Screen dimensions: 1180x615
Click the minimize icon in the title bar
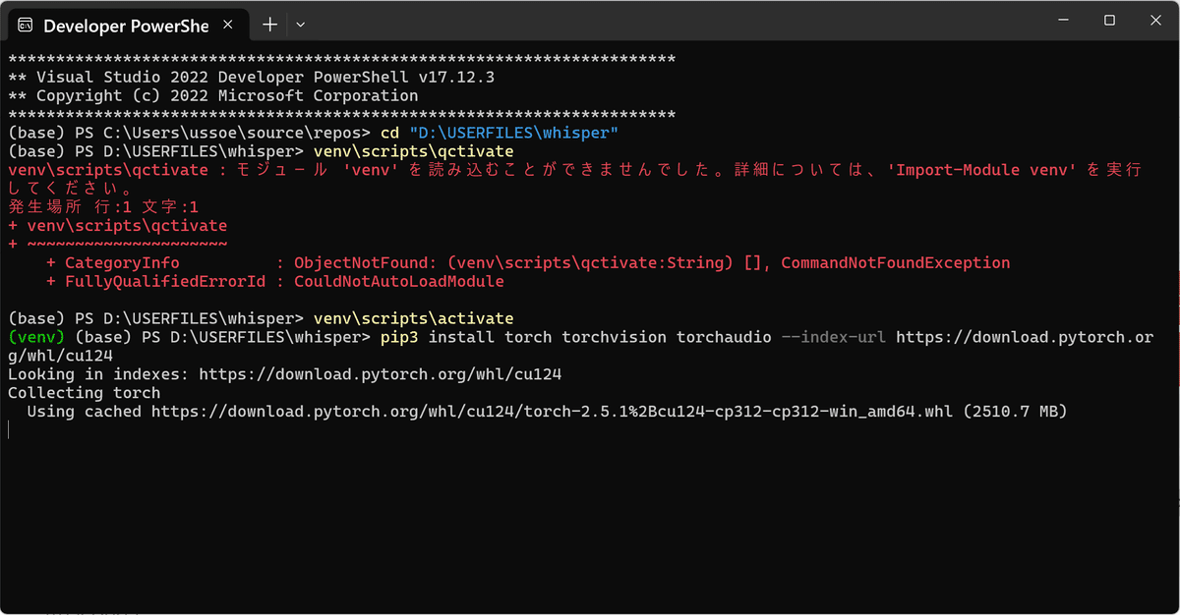[1063, 20]
